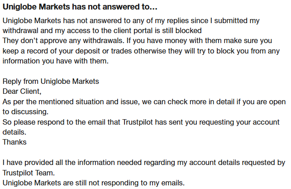Click the text 'Trustpilot Team.'
This screenshot has height=189, width=291.
[29, 173]
